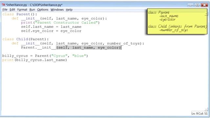Open the File menu
Image resolution: width=210 pixels, height=118 pixels.
pos(5,10)
